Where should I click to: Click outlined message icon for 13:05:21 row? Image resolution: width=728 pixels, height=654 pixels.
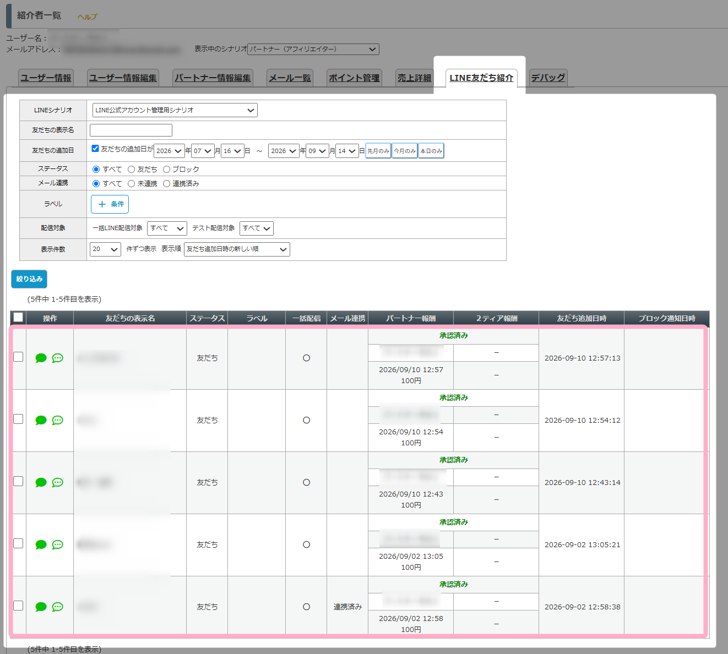tap(57, 545)
